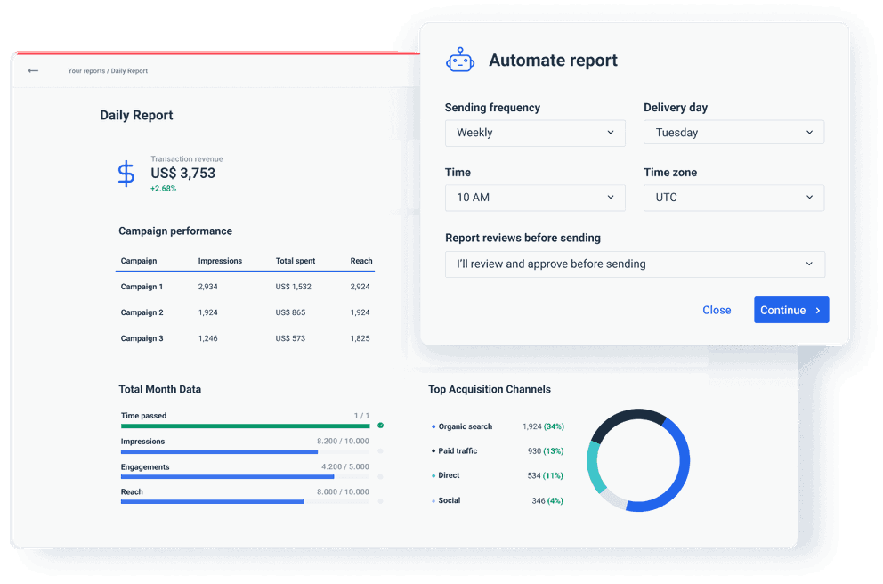Navigate back using the arrow icon
This screenshot has width=883, height=584.
pyautogui.click(x=32, y=70)
